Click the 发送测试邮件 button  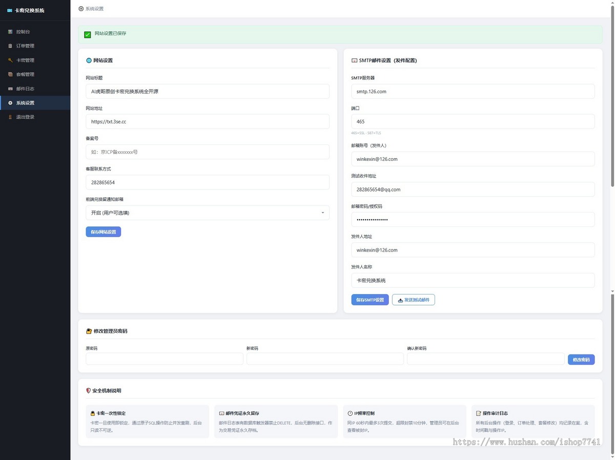414,300
